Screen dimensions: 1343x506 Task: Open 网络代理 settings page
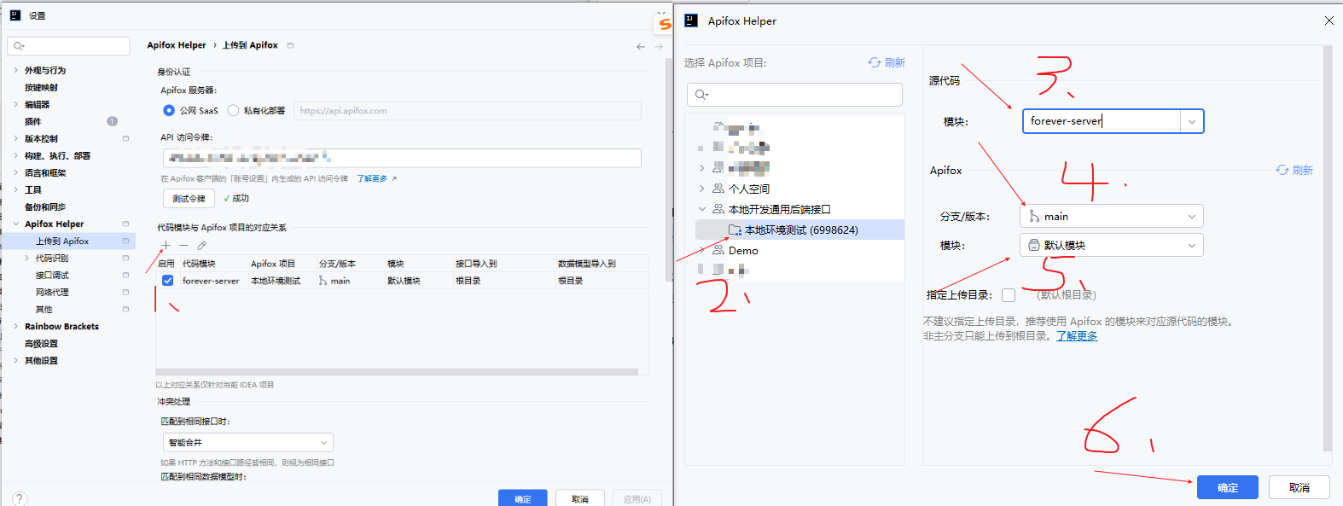coord(52,292)
